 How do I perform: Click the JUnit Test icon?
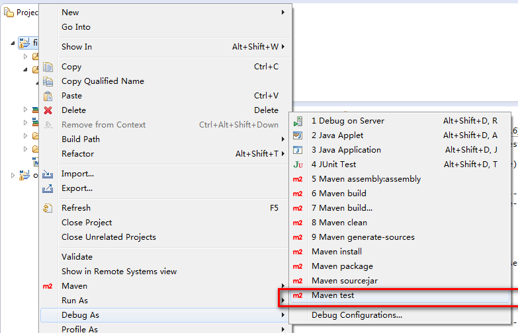[298, 165]
